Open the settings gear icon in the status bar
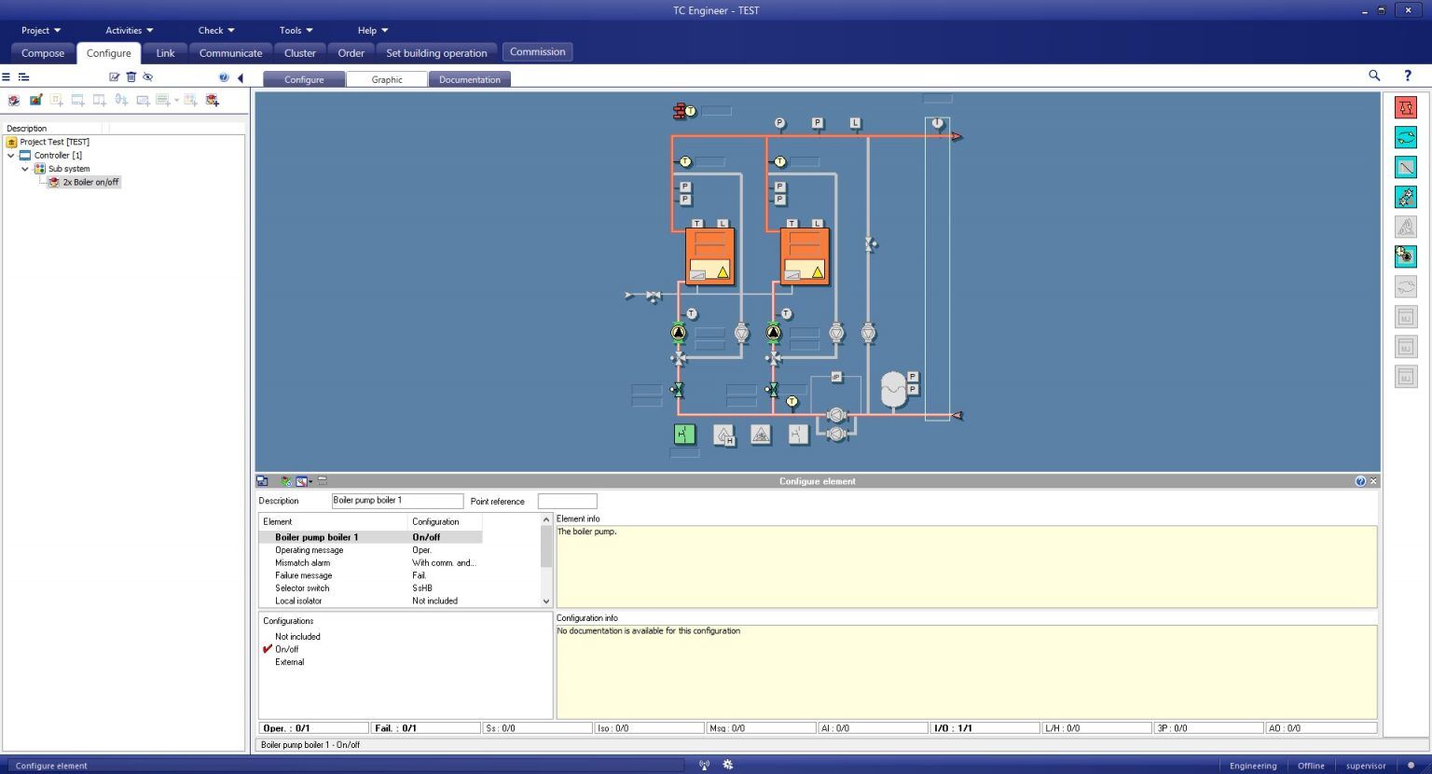Screen dimensions: 1432x774 click(727, 765)
